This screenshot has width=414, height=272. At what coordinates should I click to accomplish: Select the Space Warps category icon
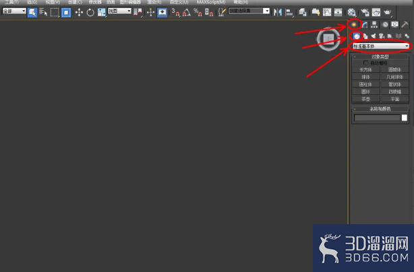click(398, 36)
